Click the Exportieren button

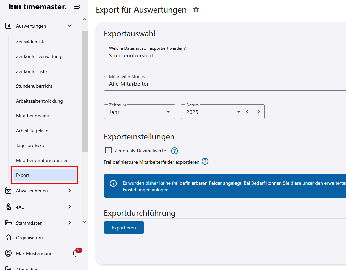click(x=124, y=227)
